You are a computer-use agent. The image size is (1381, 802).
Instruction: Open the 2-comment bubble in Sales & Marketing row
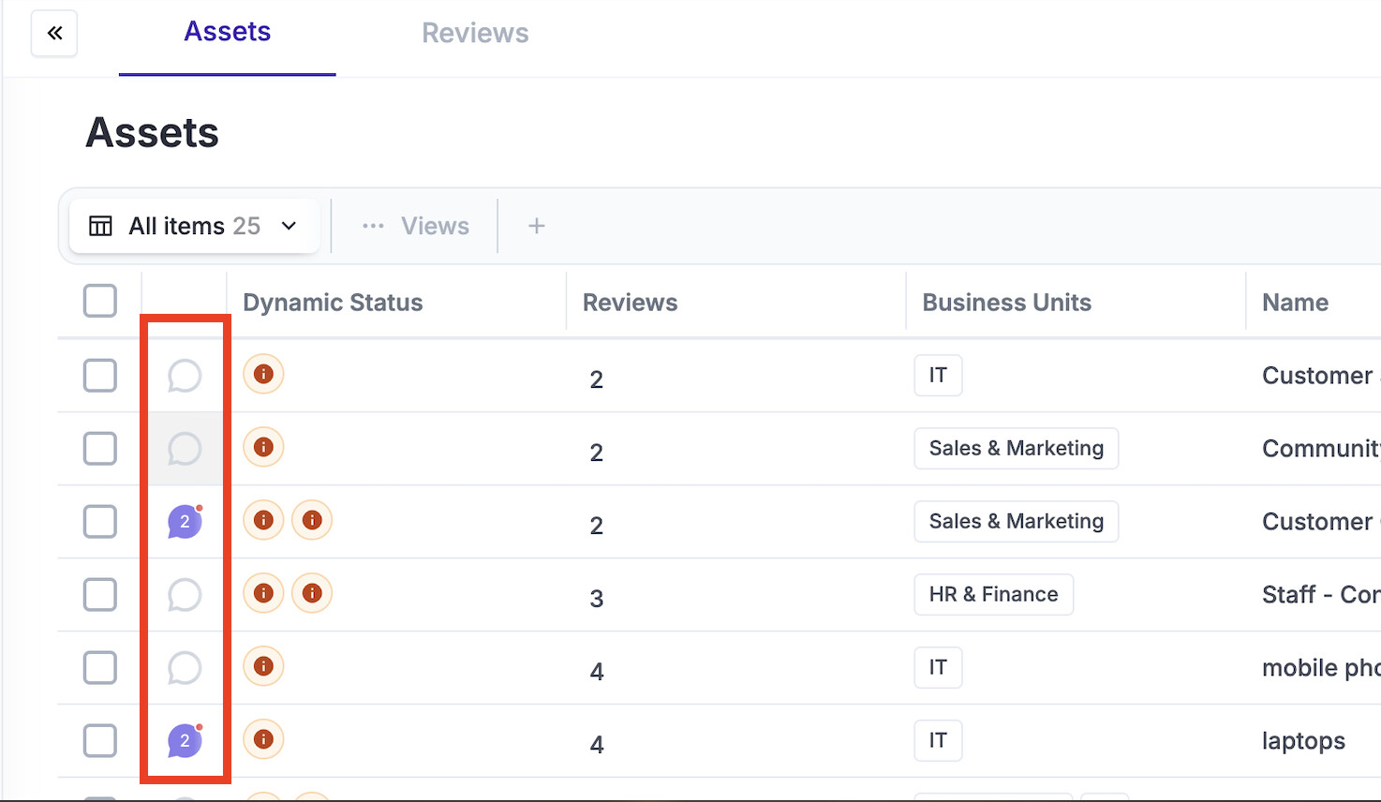point(185,522)
